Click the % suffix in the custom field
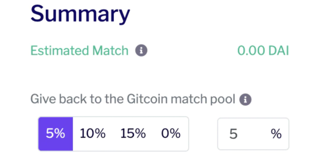This screenshot has height=163, width=314. (x=276, y=134)
